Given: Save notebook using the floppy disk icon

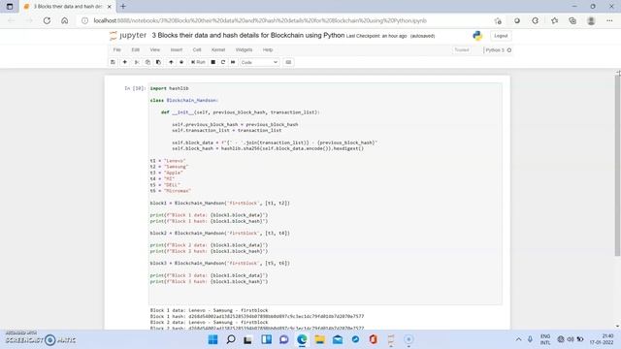Looking at the screenshot, I should tap(113, 62).
